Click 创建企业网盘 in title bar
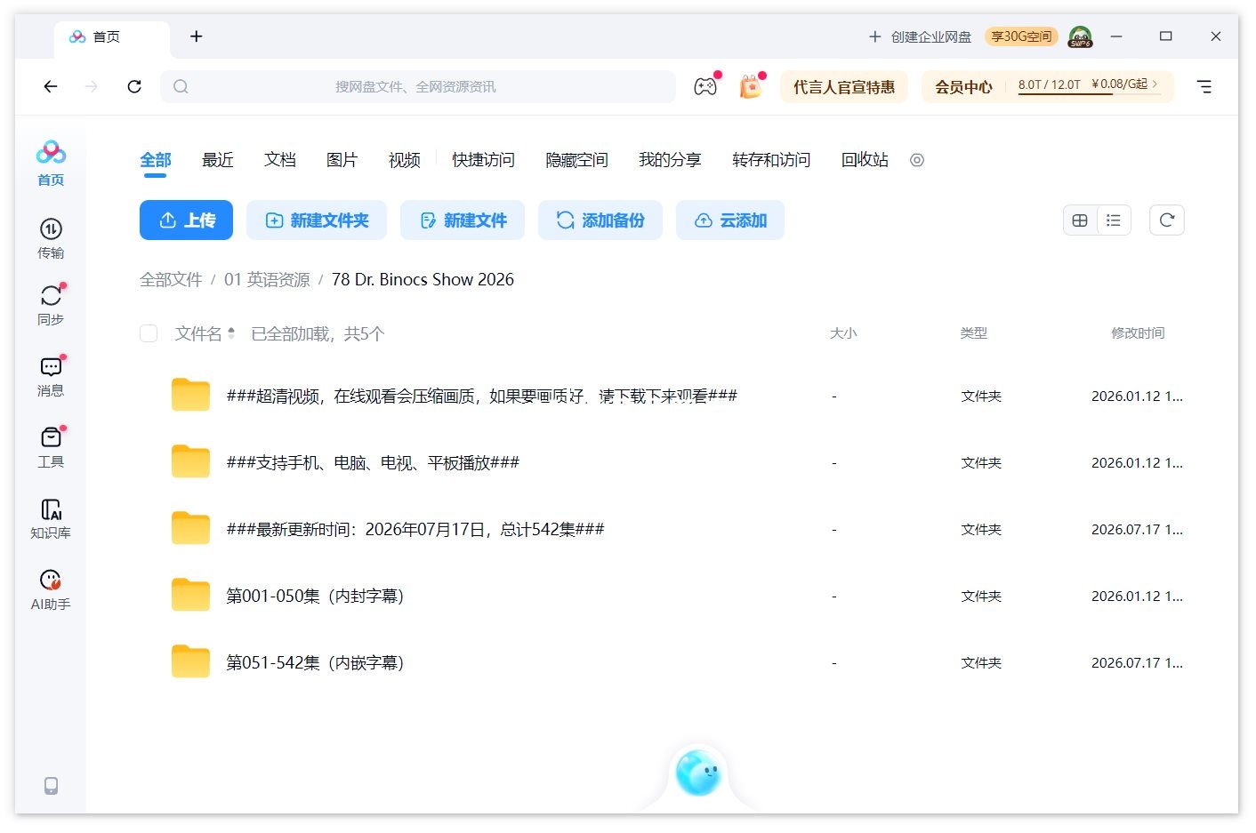1256x833 pixels. pyautogui.click(x=921, y=36)
